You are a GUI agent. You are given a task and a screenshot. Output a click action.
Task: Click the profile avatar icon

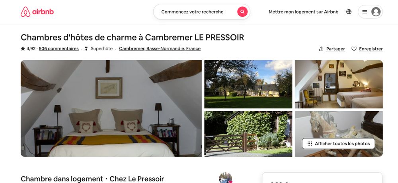tap(376, 12)
